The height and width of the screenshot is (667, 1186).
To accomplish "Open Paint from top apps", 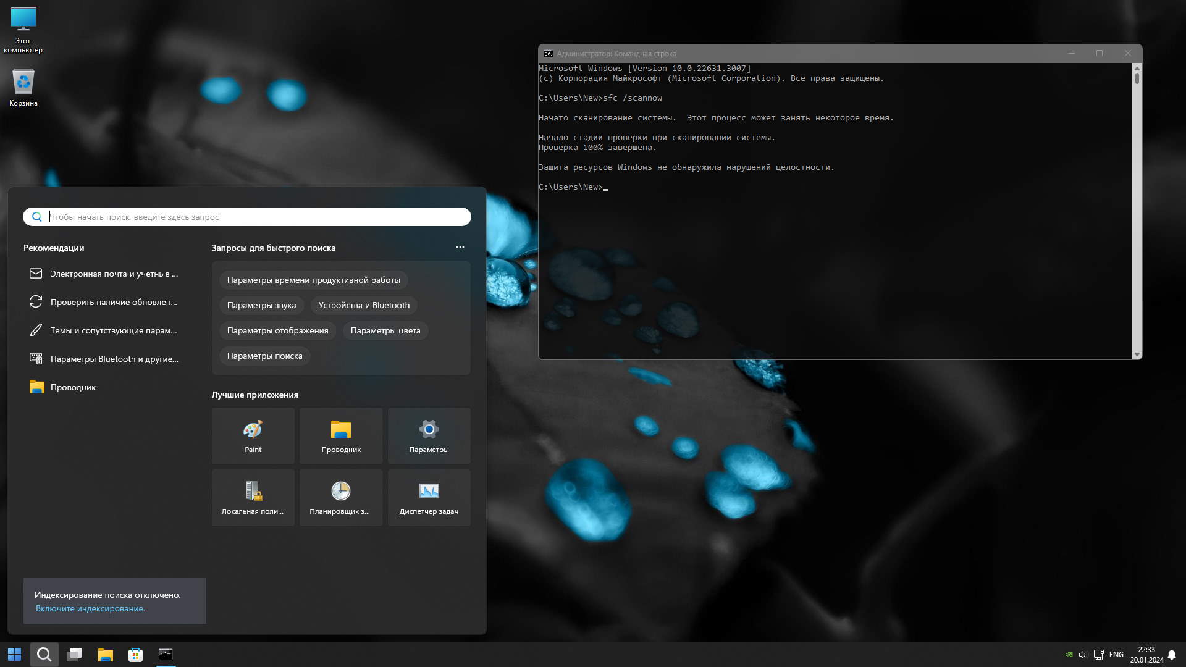I will tap(253, 435).
